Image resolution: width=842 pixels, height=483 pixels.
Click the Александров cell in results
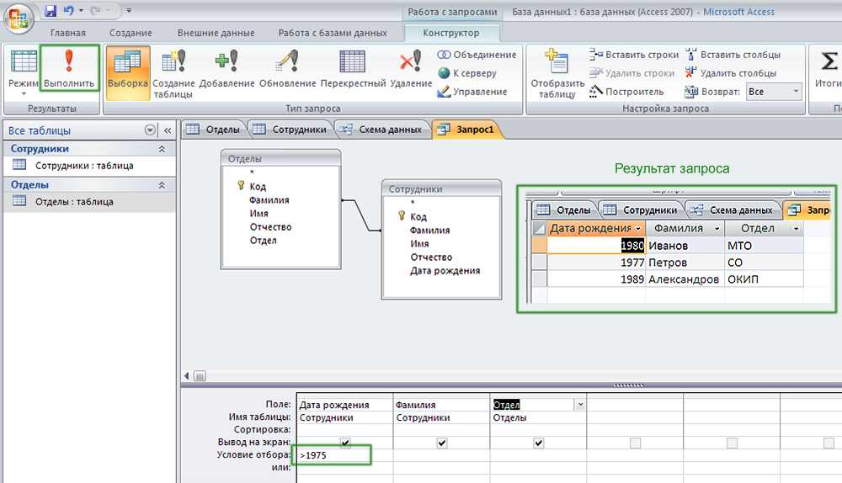685,279
